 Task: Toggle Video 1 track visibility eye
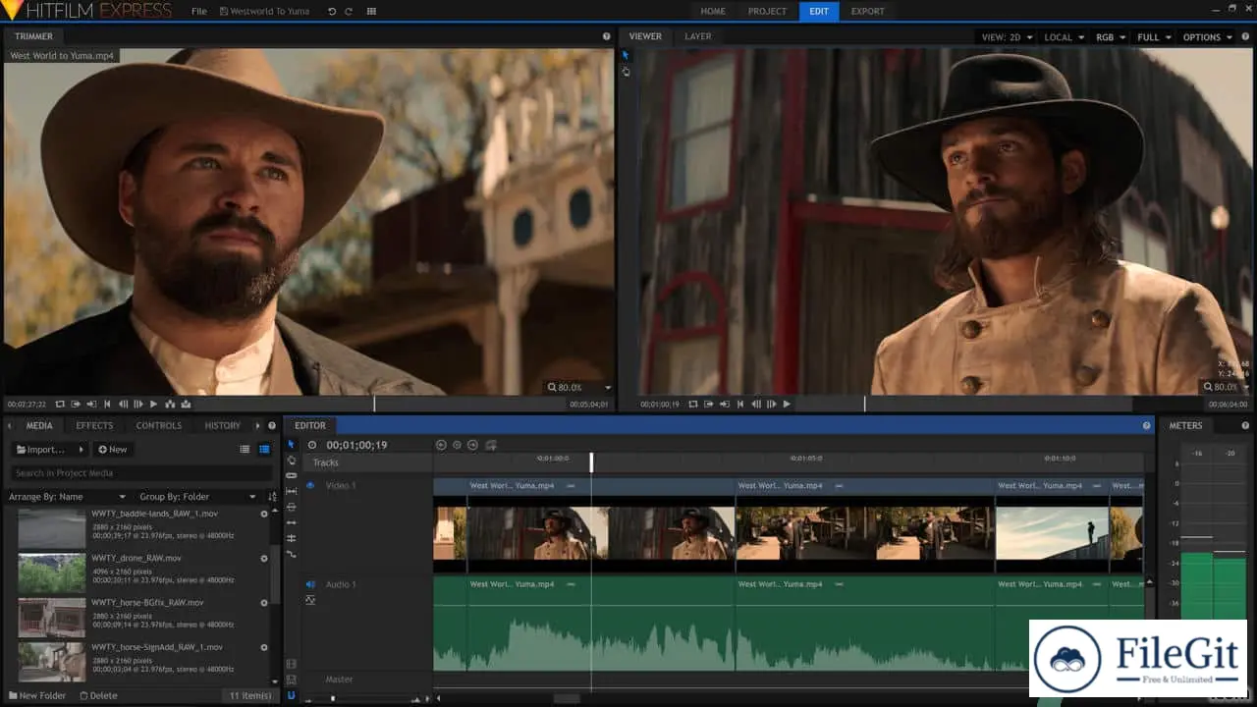(x=310, y=485)
